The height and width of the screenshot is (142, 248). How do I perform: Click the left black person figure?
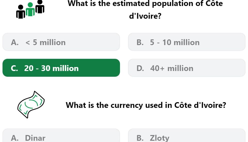tap(21, 12)
